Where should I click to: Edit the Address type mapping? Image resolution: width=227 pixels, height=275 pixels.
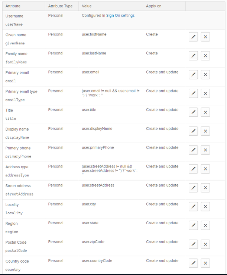tap(193, 169)
